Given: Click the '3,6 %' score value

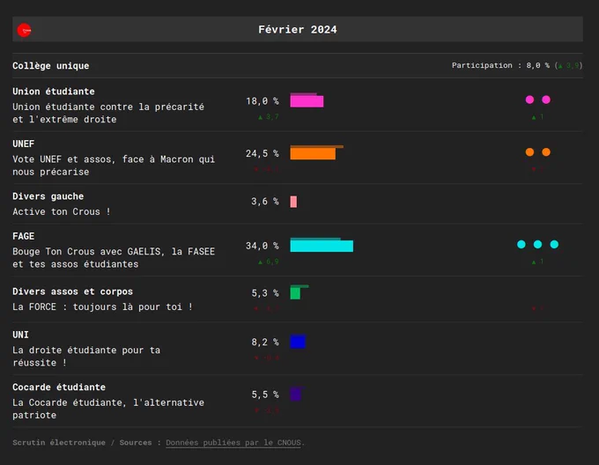Looking at the screenshot, I should tap(265, 201).
